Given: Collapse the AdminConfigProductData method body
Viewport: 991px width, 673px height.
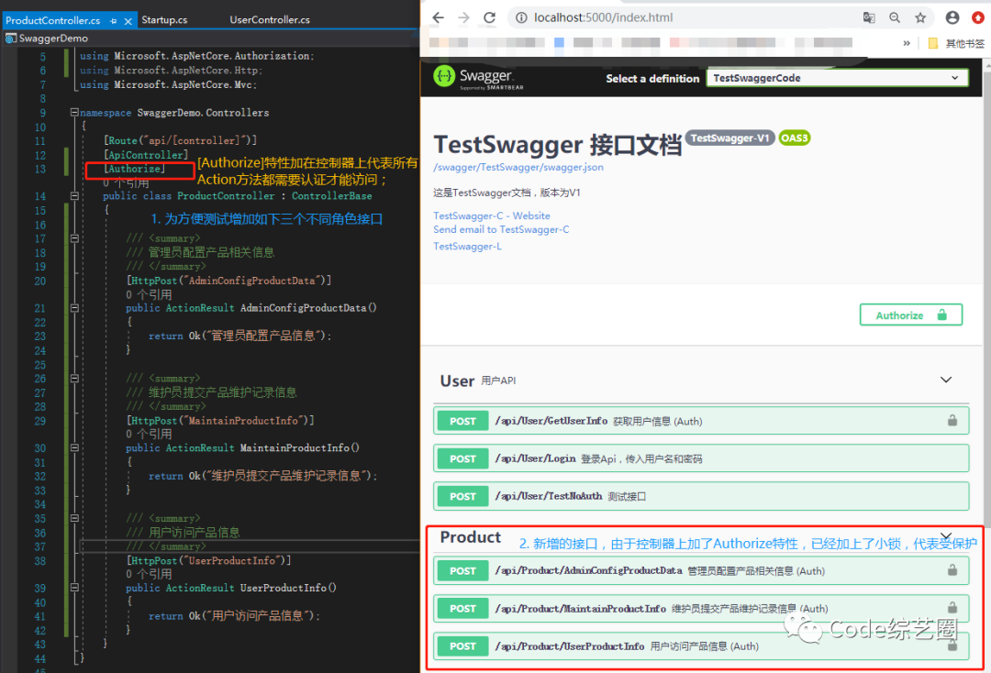Looking at the screenshot, I should pos(74,308).
